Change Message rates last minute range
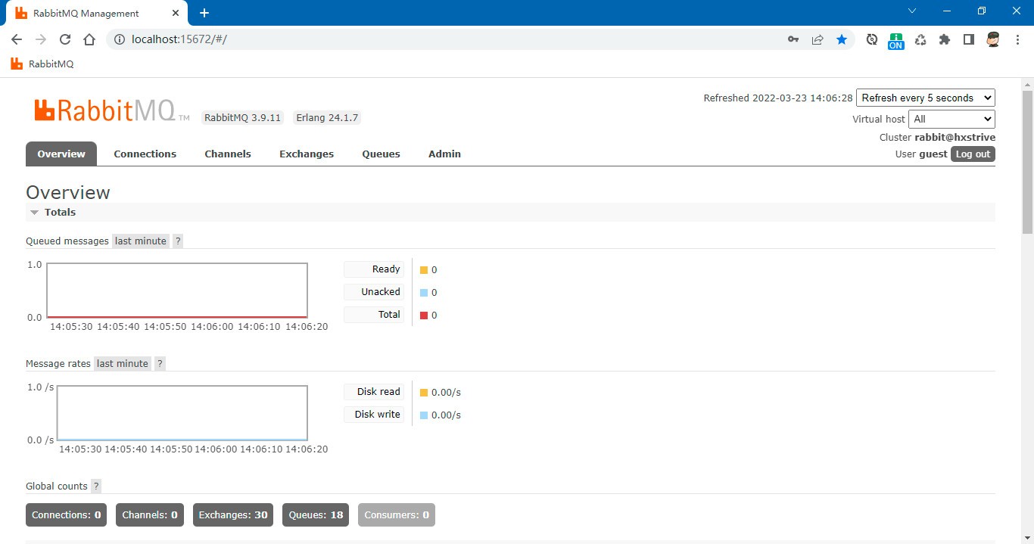Screen dimensions: 1034x544 coord(123,363)
